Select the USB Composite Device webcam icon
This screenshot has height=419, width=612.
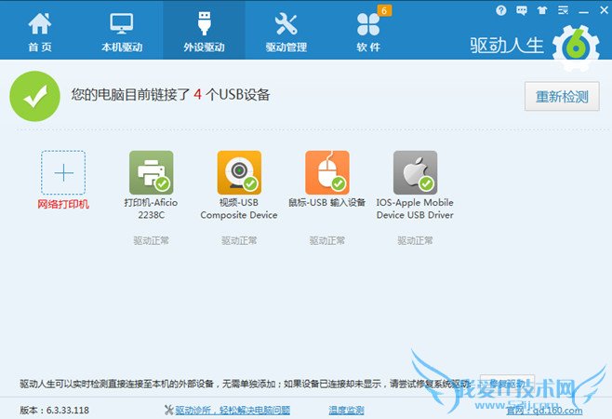coord(239,172)
